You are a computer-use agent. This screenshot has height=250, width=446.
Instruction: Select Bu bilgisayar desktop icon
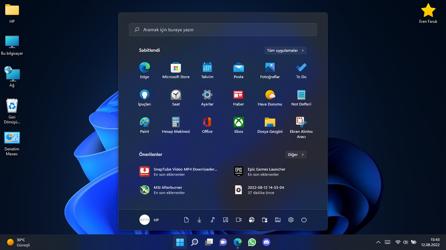(x=12, y=46)
